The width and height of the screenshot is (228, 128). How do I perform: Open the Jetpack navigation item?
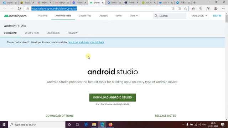point(103,16)
